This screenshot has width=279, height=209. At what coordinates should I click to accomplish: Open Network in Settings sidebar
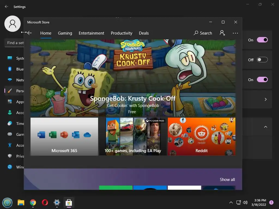coord(14,80)
